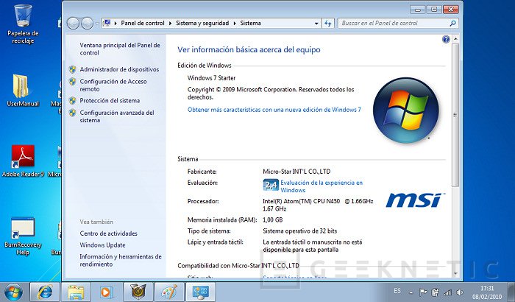
Task: Open Windows Media Player taskbar icon
Action: [107, 292]
